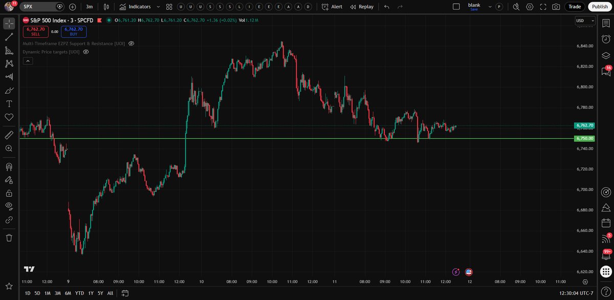
Task: Click the Redo arrow
Action: (400, 7)
